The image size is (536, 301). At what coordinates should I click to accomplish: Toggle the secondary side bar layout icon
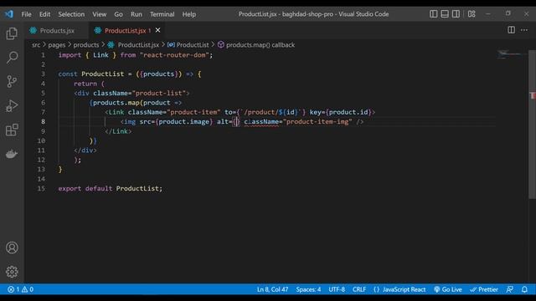(x=456, y=14)
